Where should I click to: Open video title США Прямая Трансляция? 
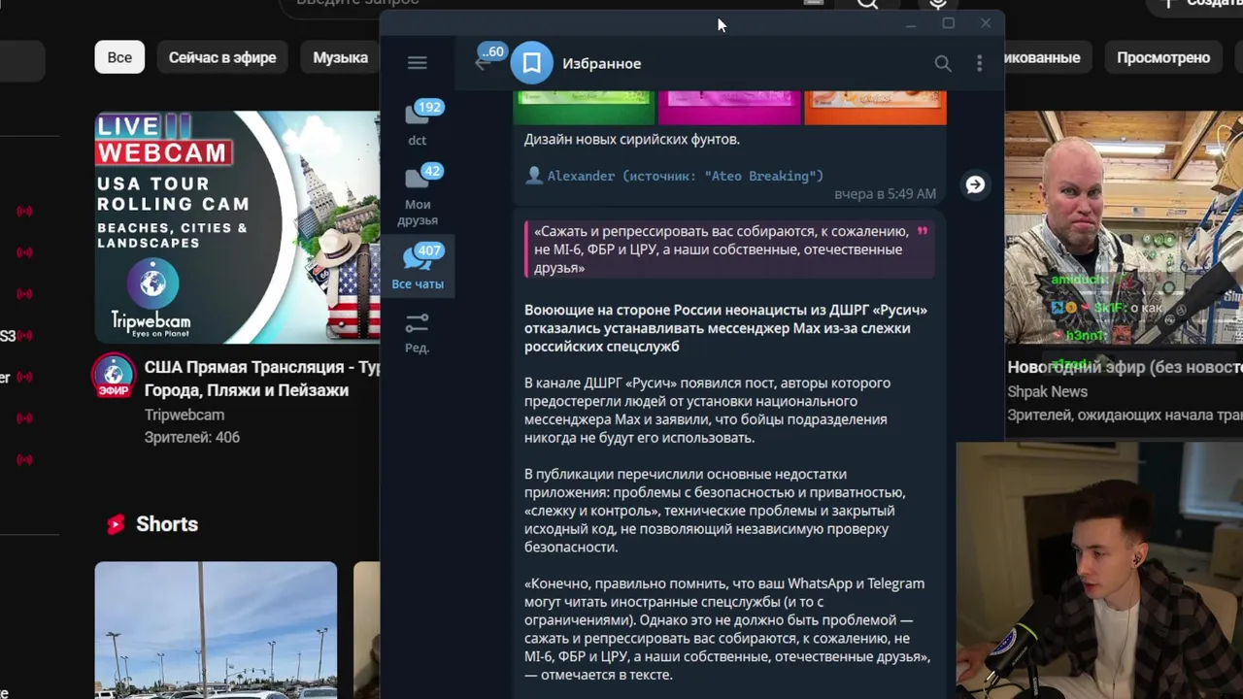[x=262, y=379]
